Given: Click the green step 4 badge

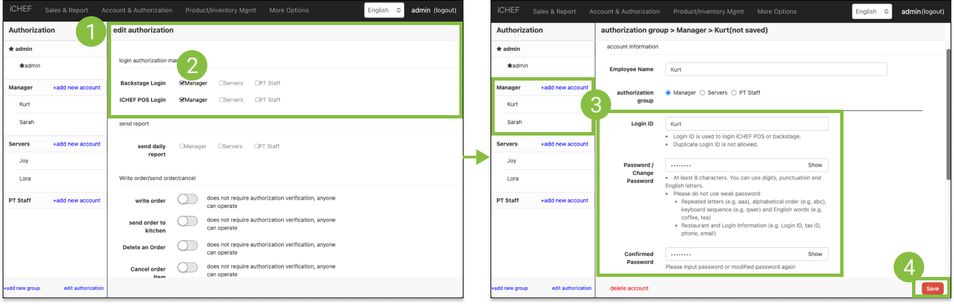Looking at the screenshot, I should point(909,266).
